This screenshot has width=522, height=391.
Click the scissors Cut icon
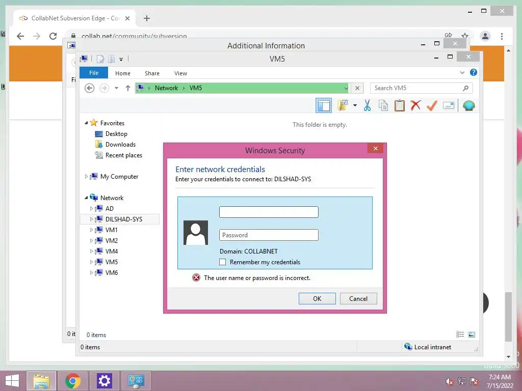[367, 106]
